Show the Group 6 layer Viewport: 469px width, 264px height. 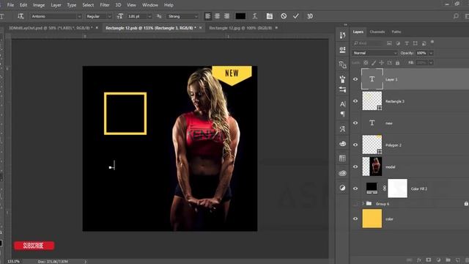pos(355,204)
